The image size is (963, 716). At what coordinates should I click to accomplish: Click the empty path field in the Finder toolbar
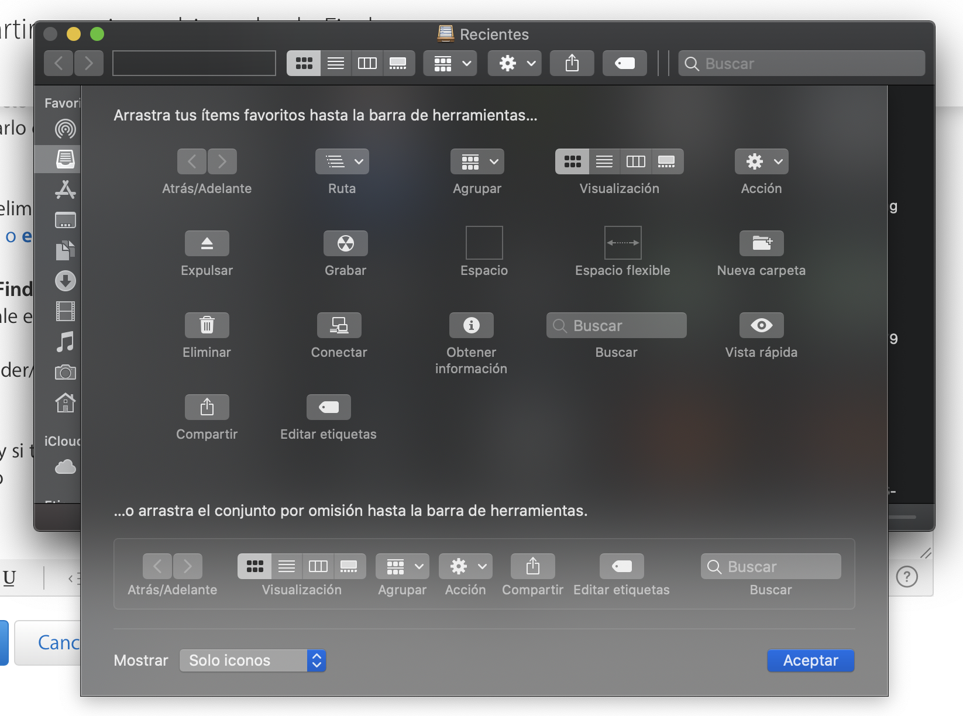(194, 63)
